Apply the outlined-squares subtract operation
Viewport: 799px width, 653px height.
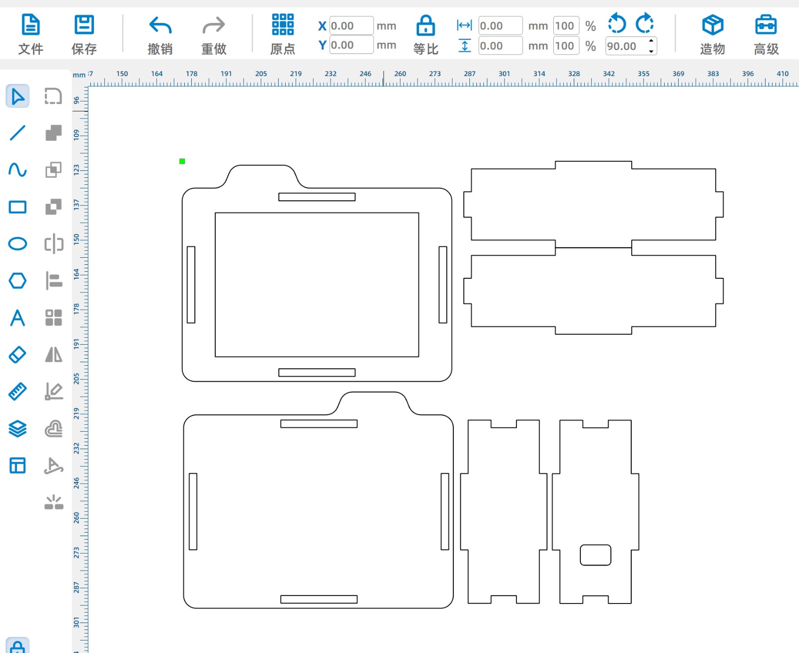(x=53, y=170)
